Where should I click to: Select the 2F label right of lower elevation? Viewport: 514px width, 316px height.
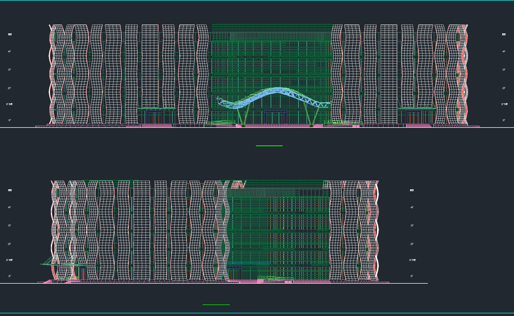click(x=412, y=244)
